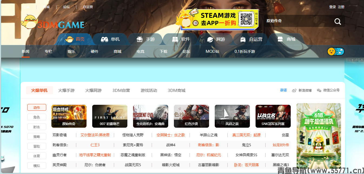This screenshot has height=174, width=364.
Task: Click the 如龙8外传 game link
Action: click(281, 145)
